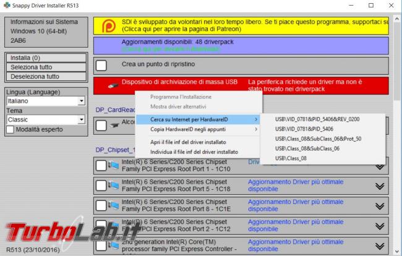This screenshot has width=402, height=256.
Task: Click the red 'Dispositivo di archiviazione di massa USB' row
Action: point(241,85)
